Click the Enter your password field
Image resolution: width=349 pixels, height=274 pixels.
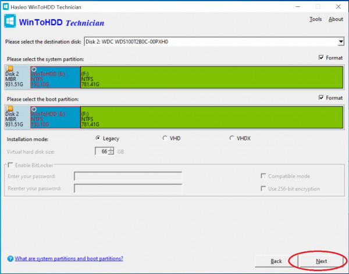pyautogui.click(x=128, y=176)
